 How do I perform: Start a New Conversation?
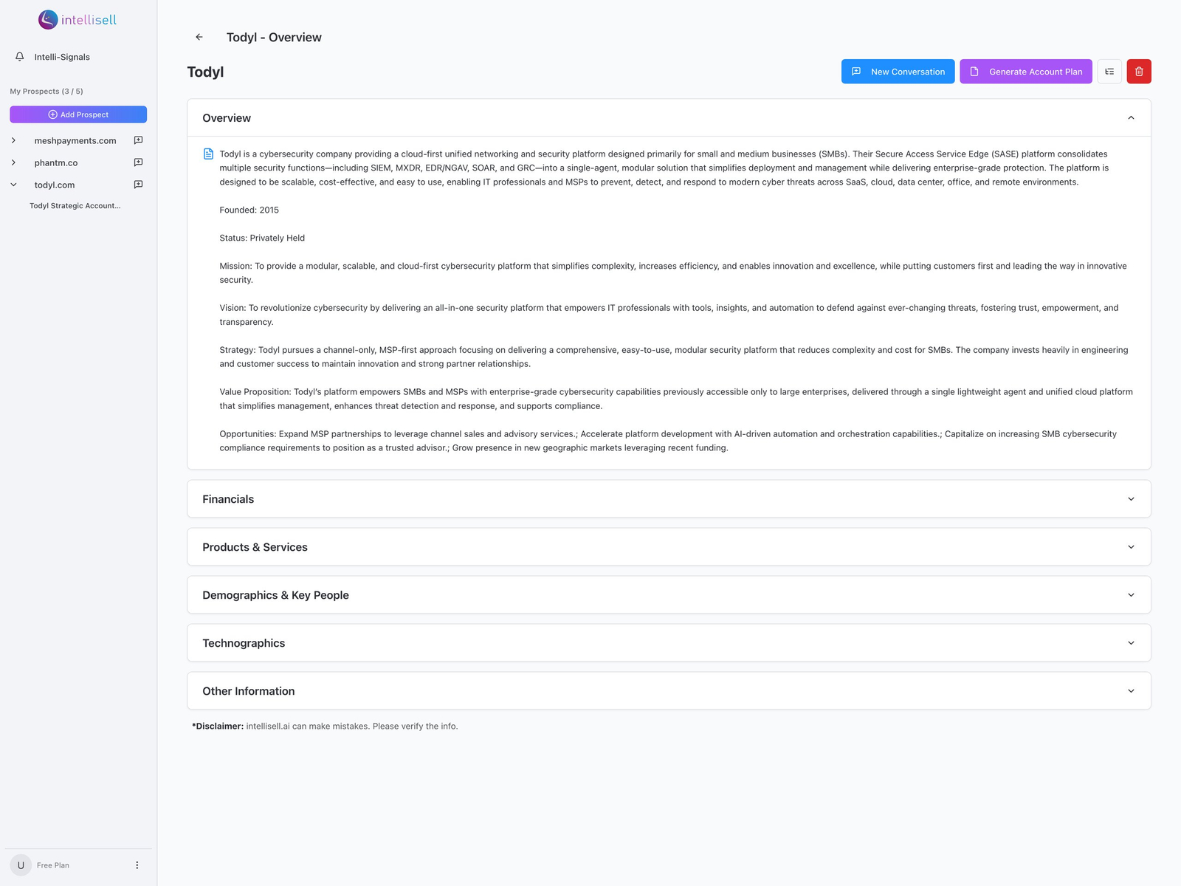tap(898, 72)
